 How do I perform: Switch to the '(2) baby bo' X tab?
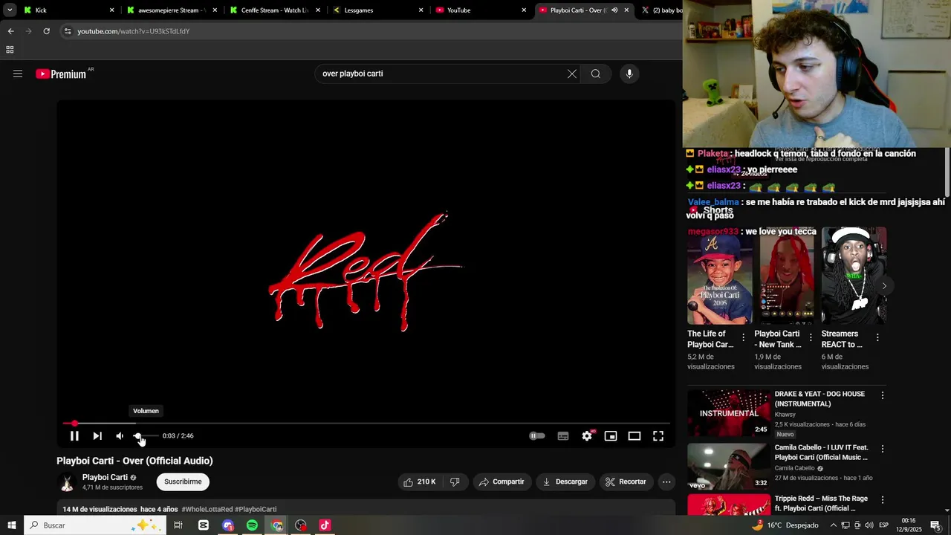coord(660,10)
